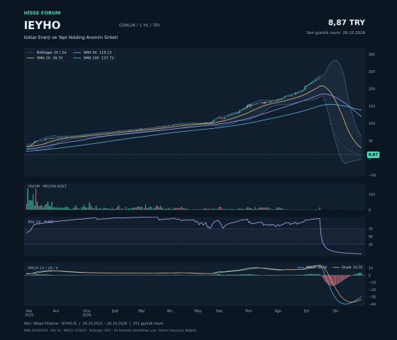This screenshot has height=340, width=397.
Task: Click the MACD legend entry with blue line
Action: [312, 267]
